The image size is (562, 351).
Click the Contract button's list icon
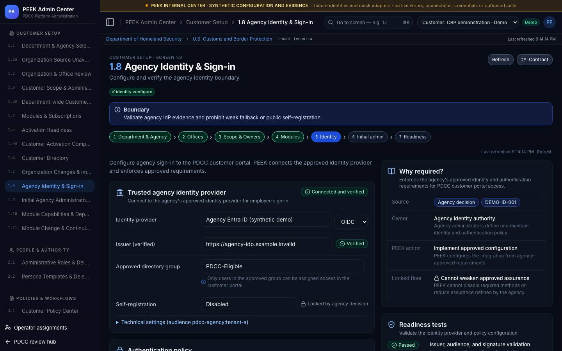tap(524, 60)
